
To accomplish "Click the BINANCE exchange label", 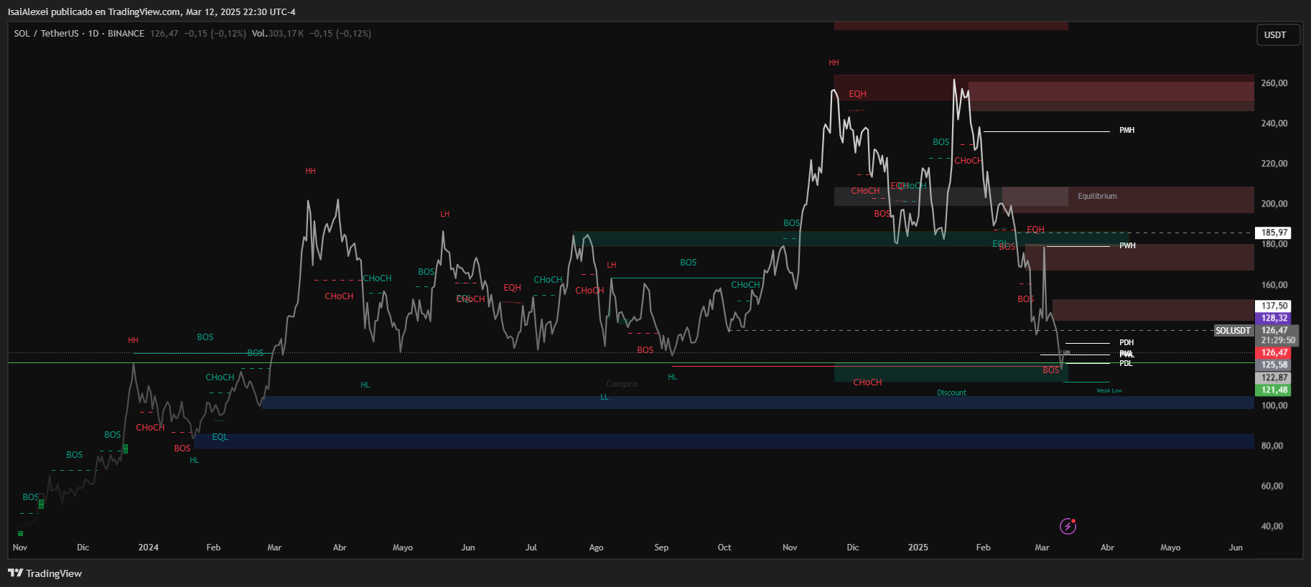I will (126, 34).
